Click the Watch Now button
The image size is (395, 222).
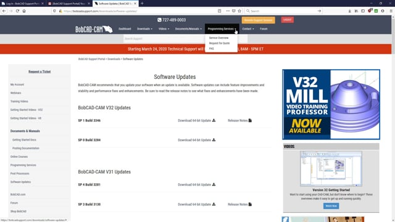tap(331, 206)
